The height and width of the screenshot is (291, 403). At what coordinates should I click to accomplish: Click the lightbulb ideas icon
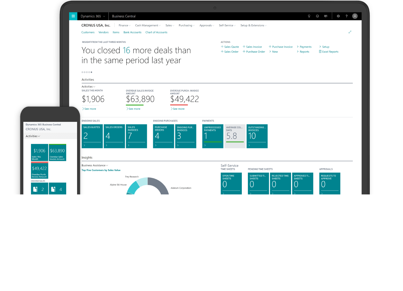[309, 16]
